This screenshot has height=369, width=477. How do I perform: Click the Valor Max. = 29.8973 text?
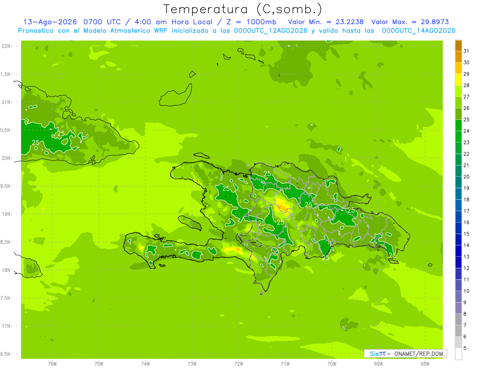pos(410,22)
